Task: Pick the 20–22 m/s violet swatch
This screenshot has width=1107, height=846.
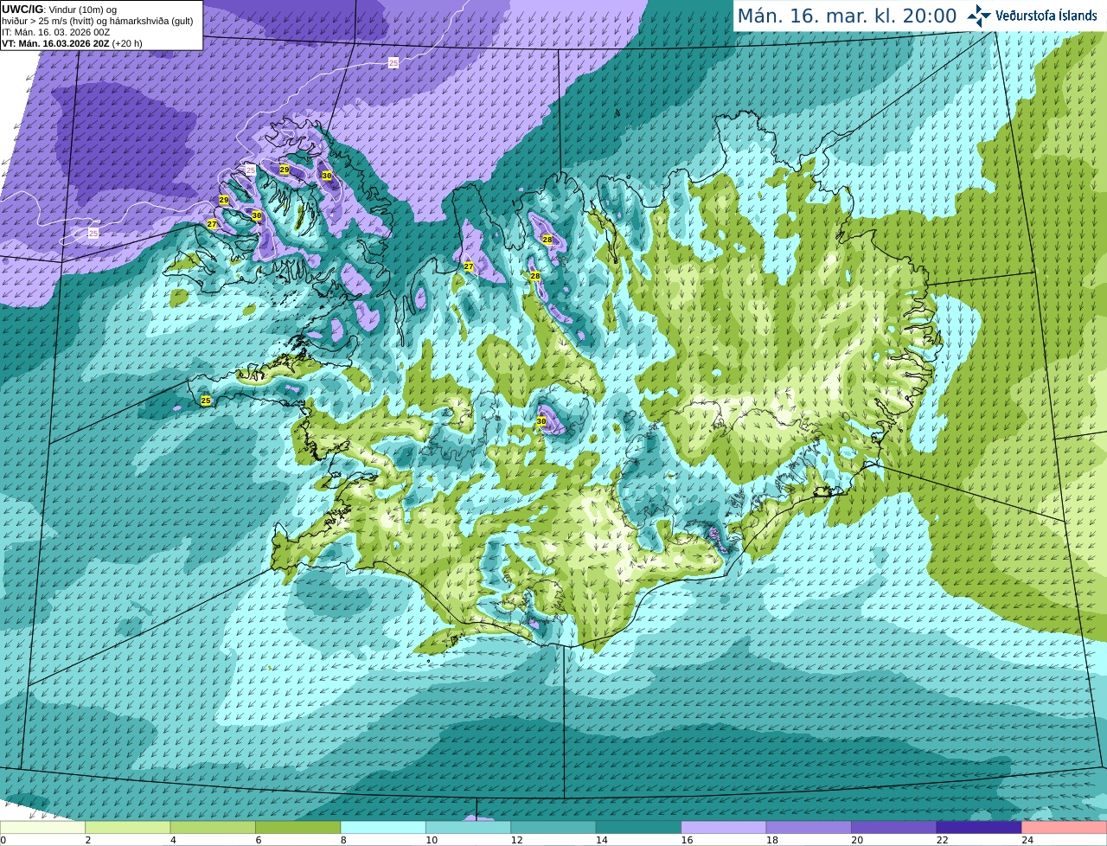Action: tap(894, 827)
